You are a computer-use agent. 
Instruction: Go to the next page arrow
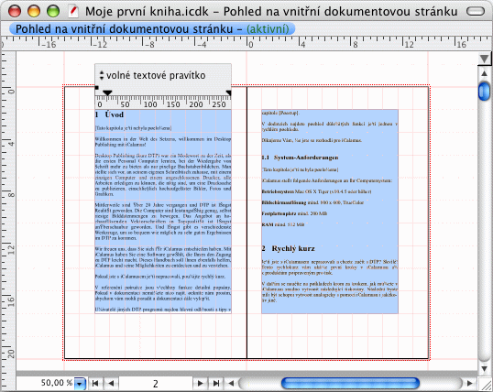coord(200,383)
